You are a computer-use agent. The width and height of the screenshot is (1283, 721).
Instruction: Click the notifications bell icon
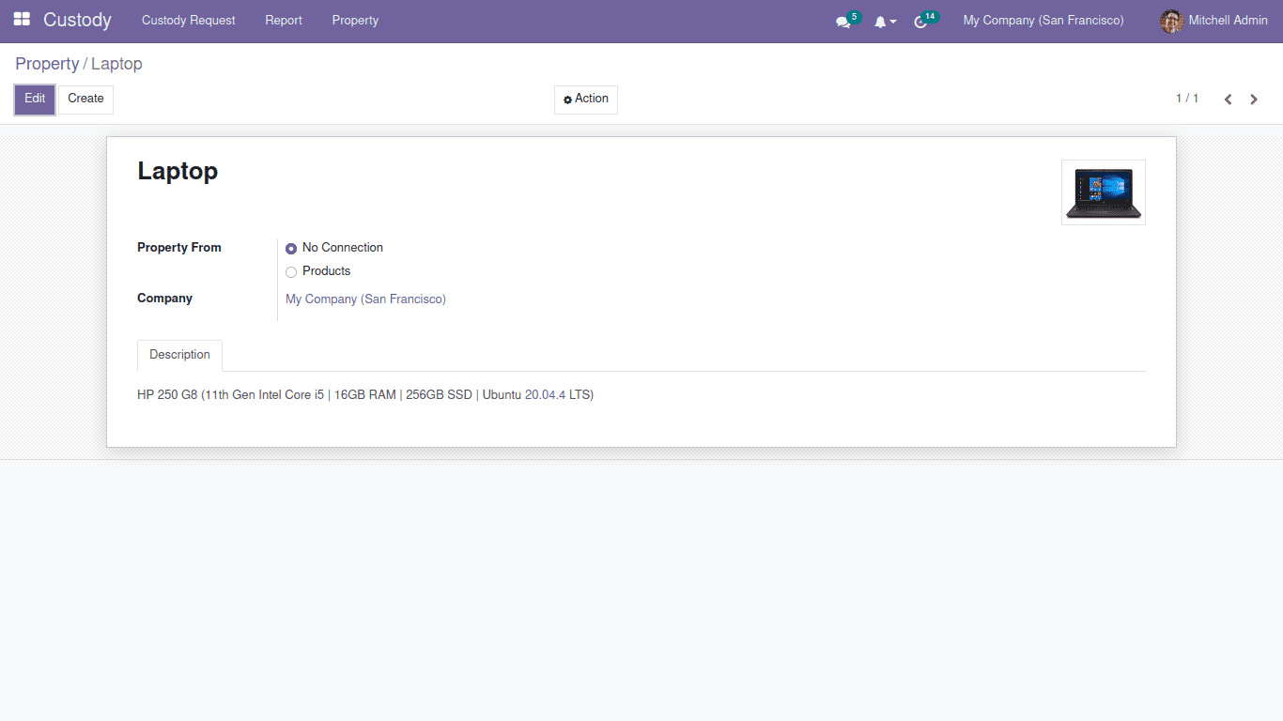[x=881, y=21]
